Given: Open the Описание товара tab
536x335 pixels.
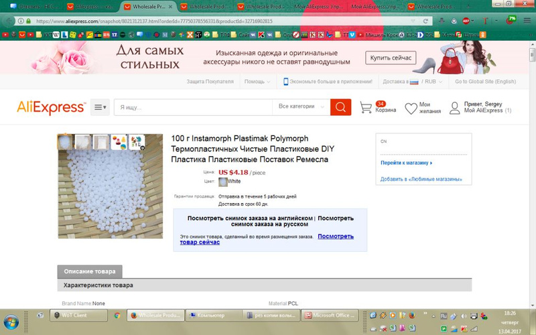Looking at the screenshot, I should click(x=90, y=271).
